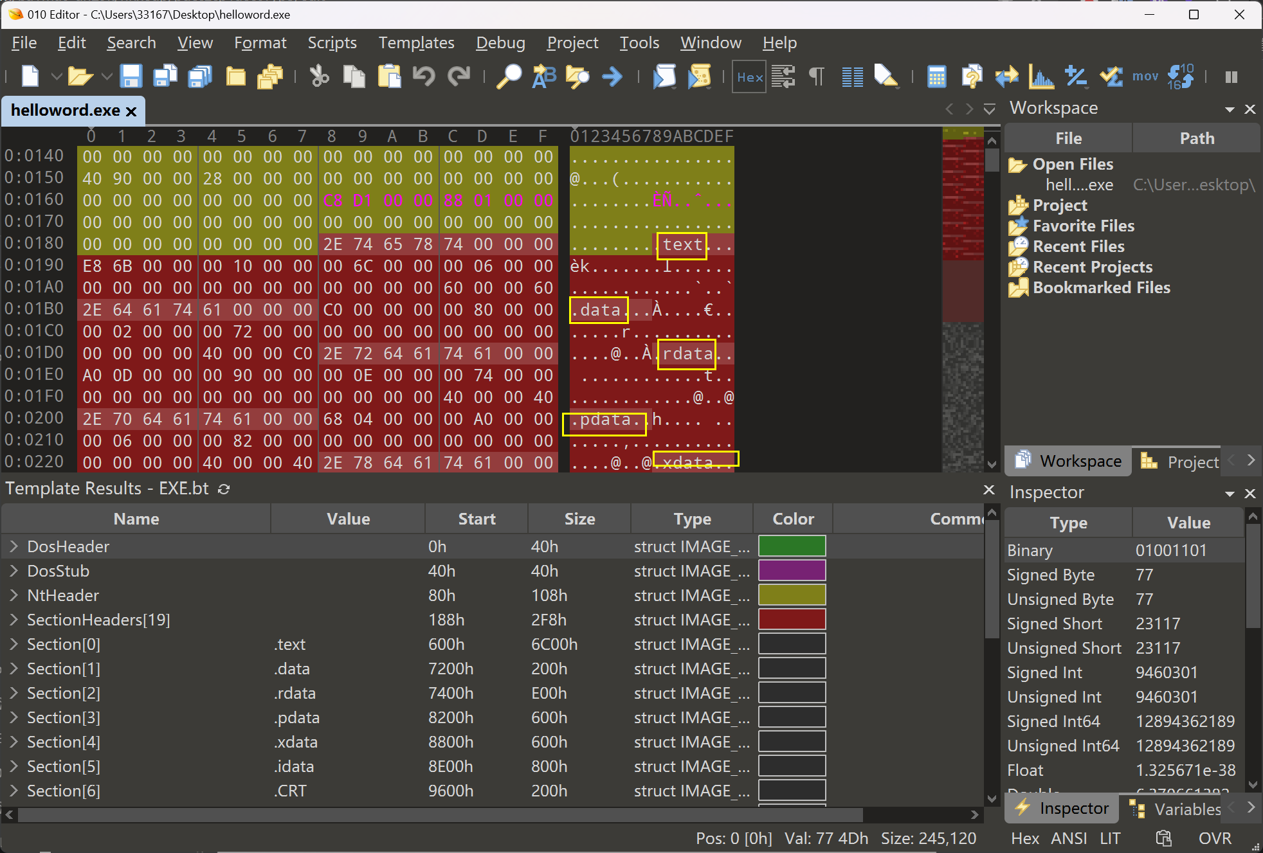Toggle word wrap toolbar icon
The height and width of the screenshot is (853, 1263).
(783, 76)
